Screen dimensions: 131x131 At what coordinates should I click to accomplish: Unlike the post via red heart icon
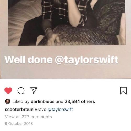point(8,91)
